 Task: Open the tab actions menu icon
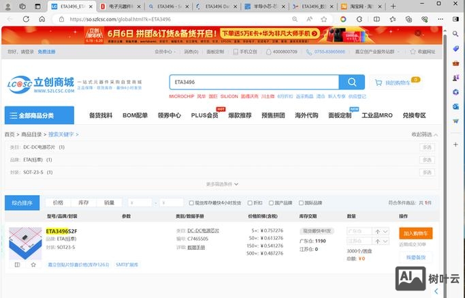(37, 6)
